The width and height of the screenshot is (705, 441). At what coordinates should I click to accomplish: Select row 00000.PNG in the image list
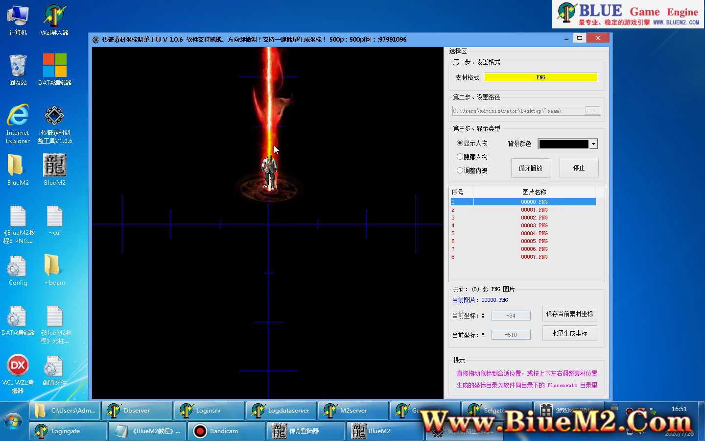(x=523, y=202)
